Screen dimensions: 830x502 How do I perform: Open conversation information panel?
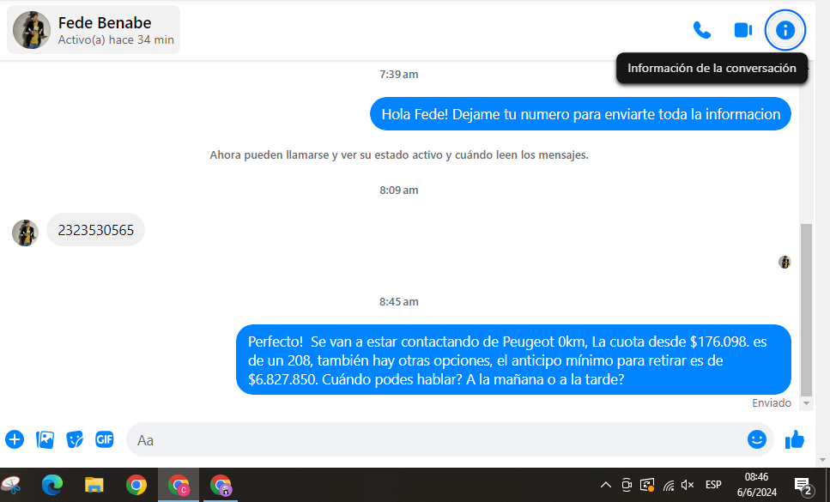click(785, 30)
